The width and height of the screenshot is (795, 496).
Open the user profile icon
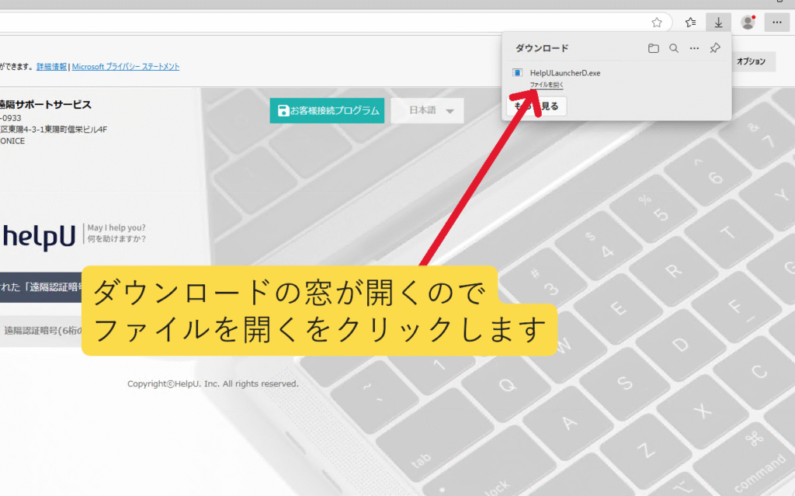pyautogui.click(x=748, y=23)
